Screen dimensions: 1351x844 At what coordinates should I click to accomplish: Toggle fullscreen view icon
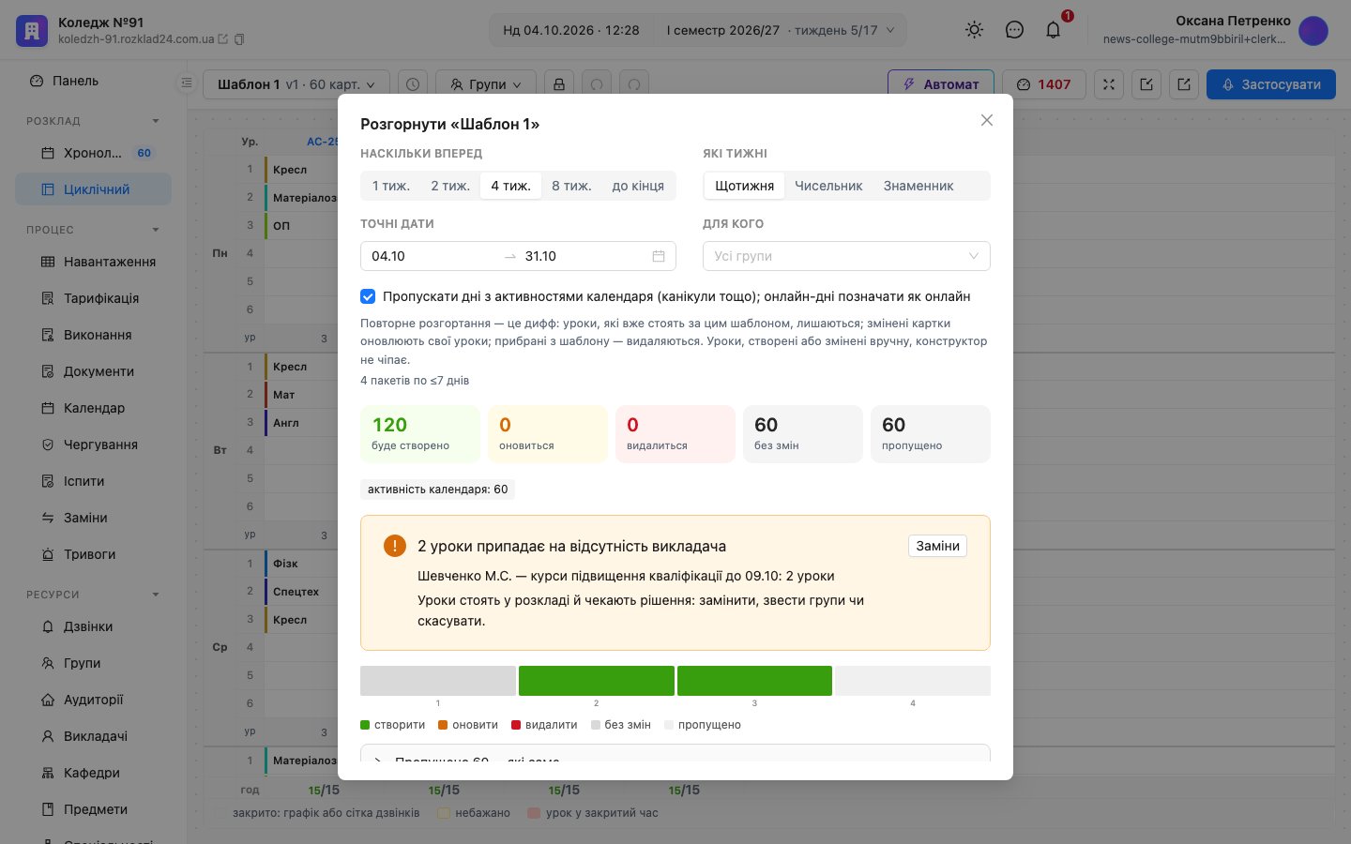tap(1109, 84)
